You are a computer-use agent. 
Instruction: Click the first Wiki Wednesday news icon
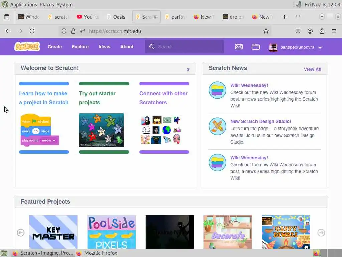pos(217,90)
